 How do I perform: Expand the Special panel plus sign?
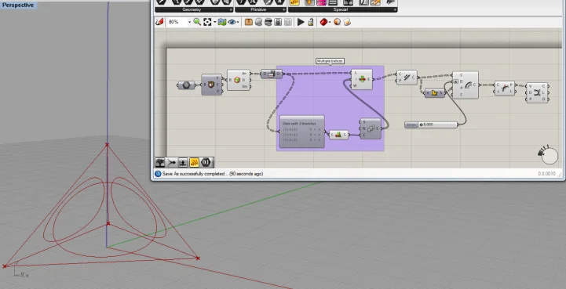395,9
